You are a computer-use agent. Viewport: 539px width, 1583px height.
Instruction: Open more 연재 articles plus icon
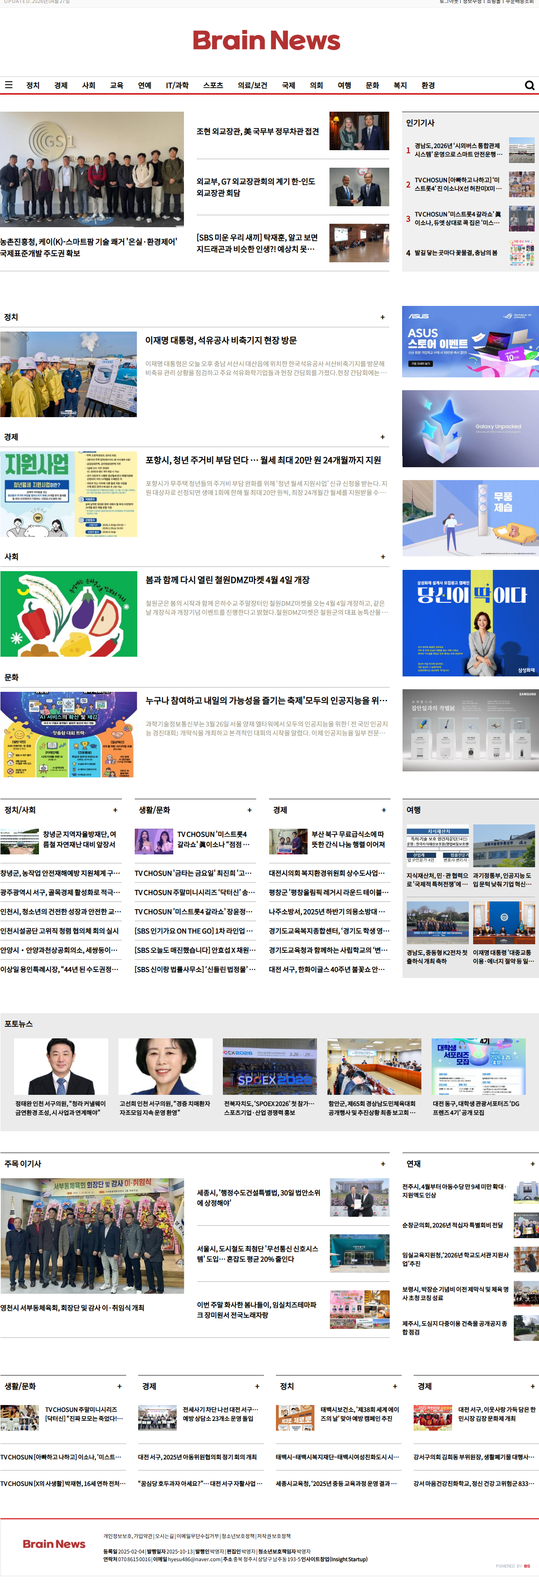532,1163
